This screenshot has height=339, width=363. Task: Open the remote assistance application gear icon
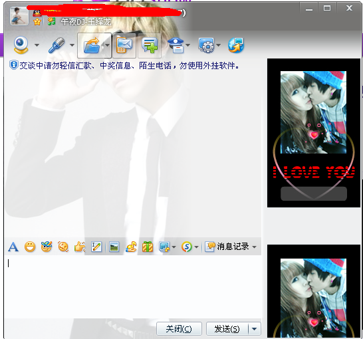(x=206, y=45)
